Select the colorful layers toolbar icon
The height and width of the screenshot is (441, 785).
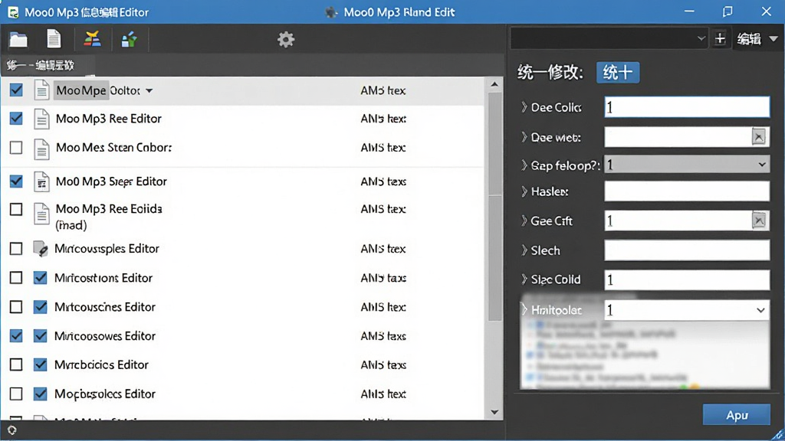click(x=92, y=39)
